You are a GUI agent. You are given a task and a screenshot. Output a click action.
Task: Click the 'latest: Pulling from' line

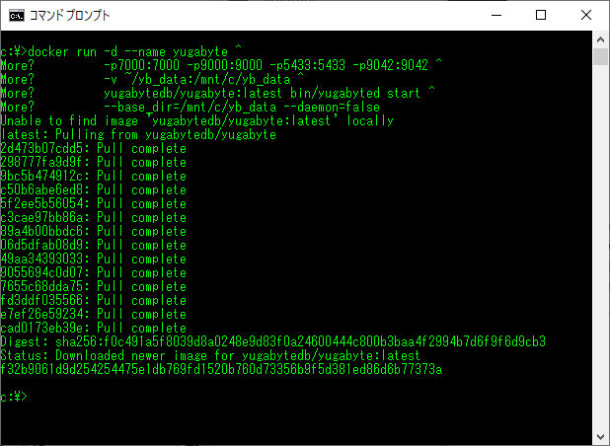(x=138, y=134)
